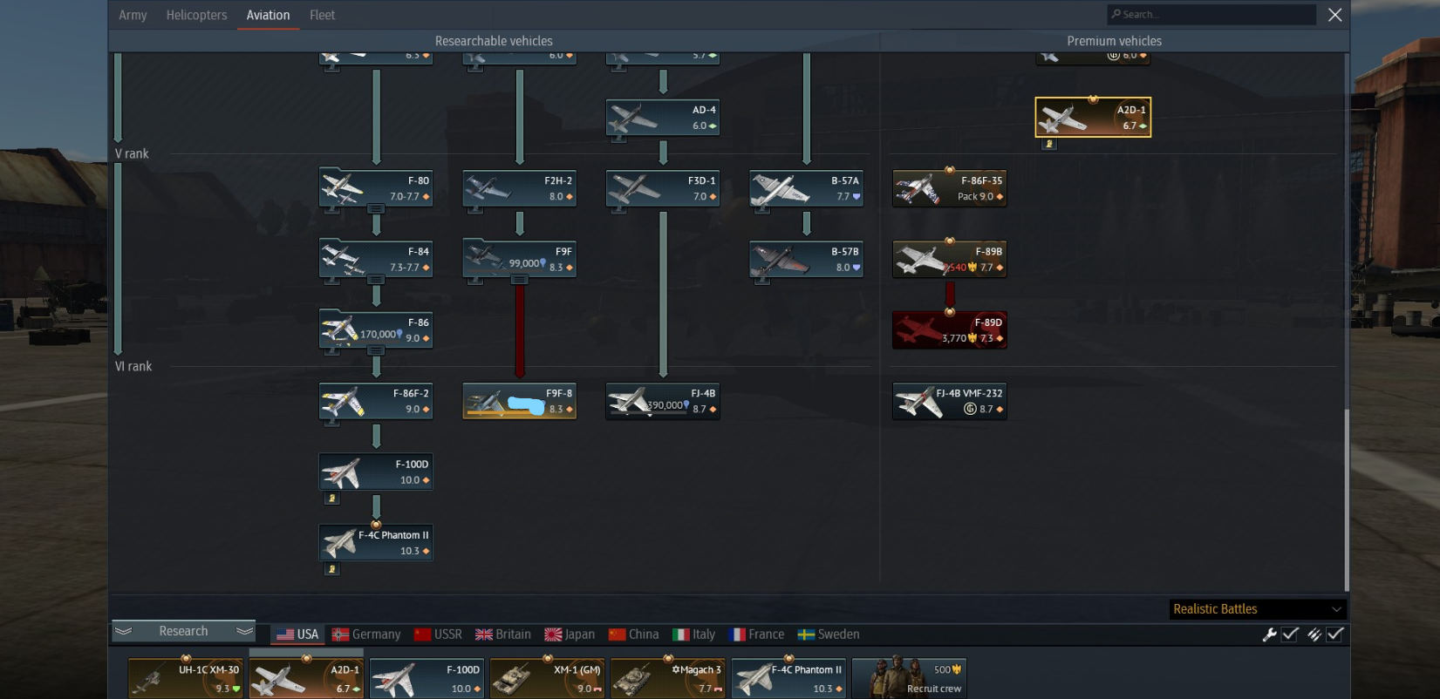The width and height of the screenshot is (1440, 699).
Task: Select the FJ-4B VMF-232 premium aircraft
Action: [x=949, y=401]
